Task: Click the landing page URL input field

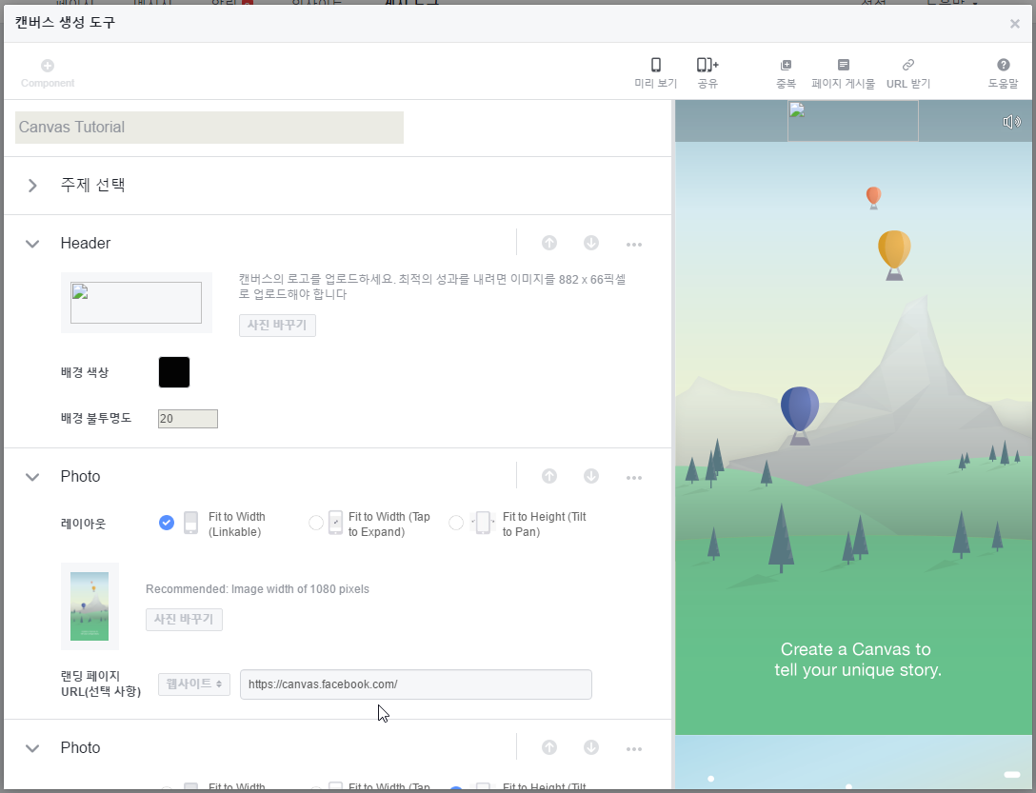Action: coord(416,684)
